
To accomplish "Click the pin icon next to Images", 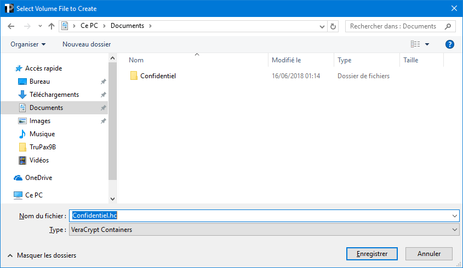I will click(104, 121).
